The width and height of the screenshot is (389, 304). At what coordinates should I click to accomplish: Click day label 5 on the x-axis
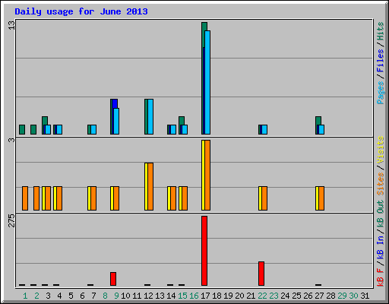[71, 296]
